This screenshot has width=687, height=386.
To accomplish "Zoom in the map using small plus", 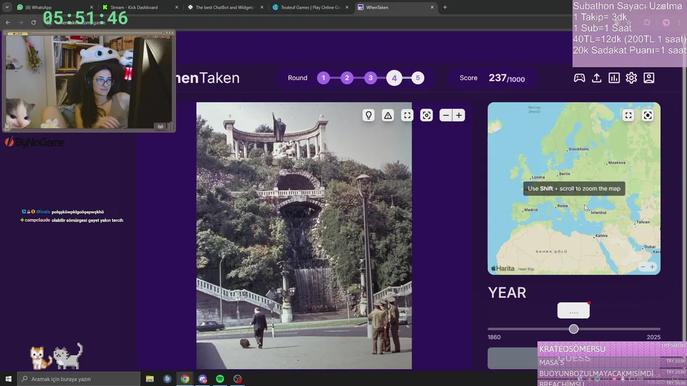I will pyautogui.click(x=653, y=267).
